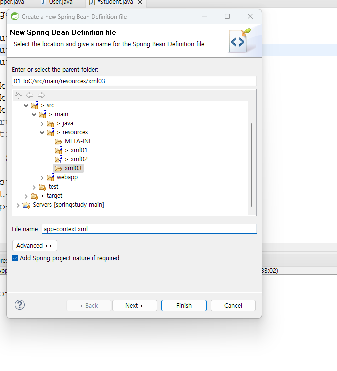The image size is (337, 371).
Task: Click the test folder icon
Action: (42, 187)
